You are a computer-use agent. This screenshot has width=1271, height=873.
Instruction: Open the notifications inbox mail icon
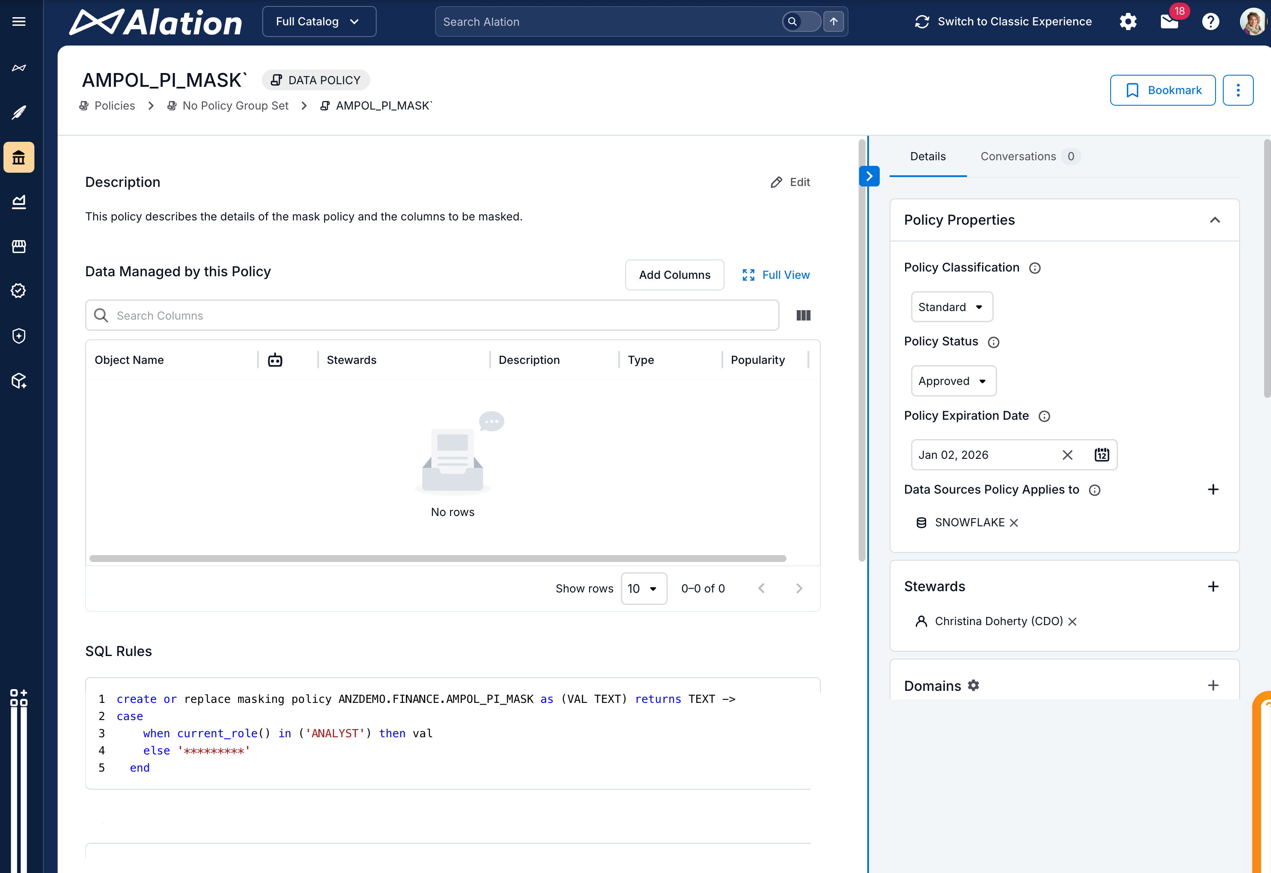pyautogui.click(x=1169, y=22)
